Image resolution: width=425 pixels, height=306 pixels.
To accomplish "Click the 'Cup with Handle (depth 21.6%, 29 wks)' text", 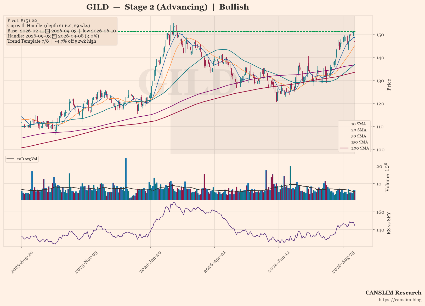I will pos(49,26).
